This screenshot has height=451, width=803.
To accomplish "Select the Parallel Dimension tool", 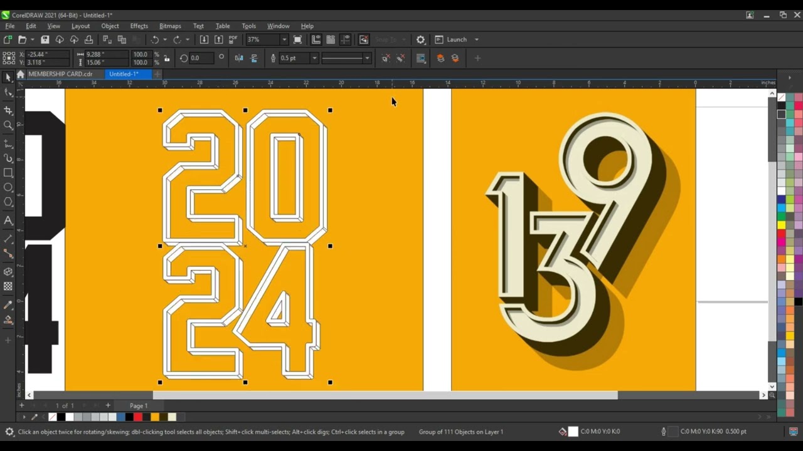I will click(8, 239).
